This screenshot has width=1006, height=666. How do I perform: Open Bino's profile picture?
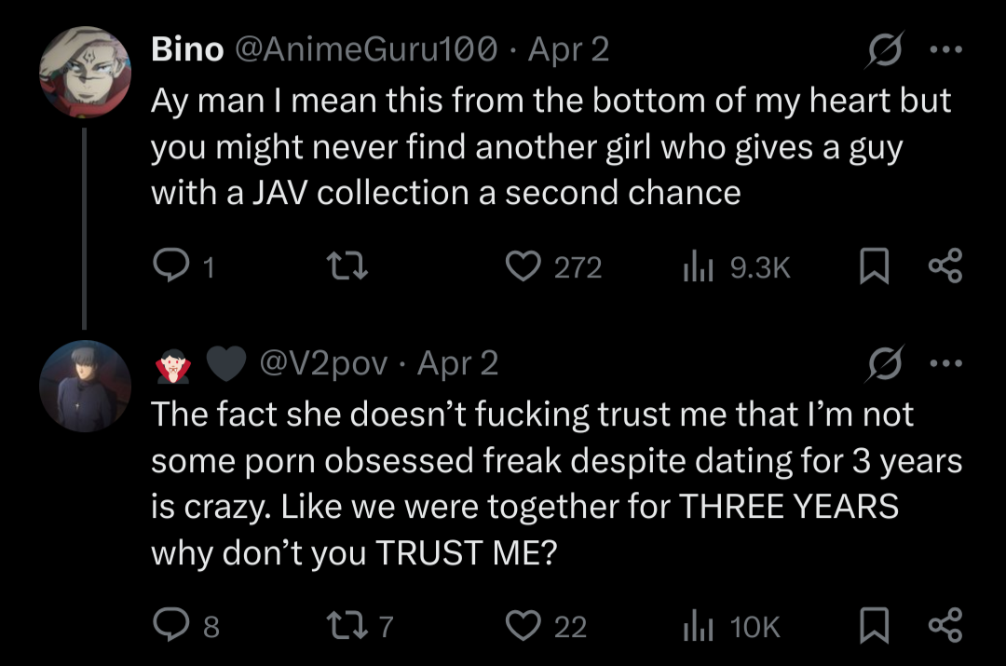(x=85, y=73)
